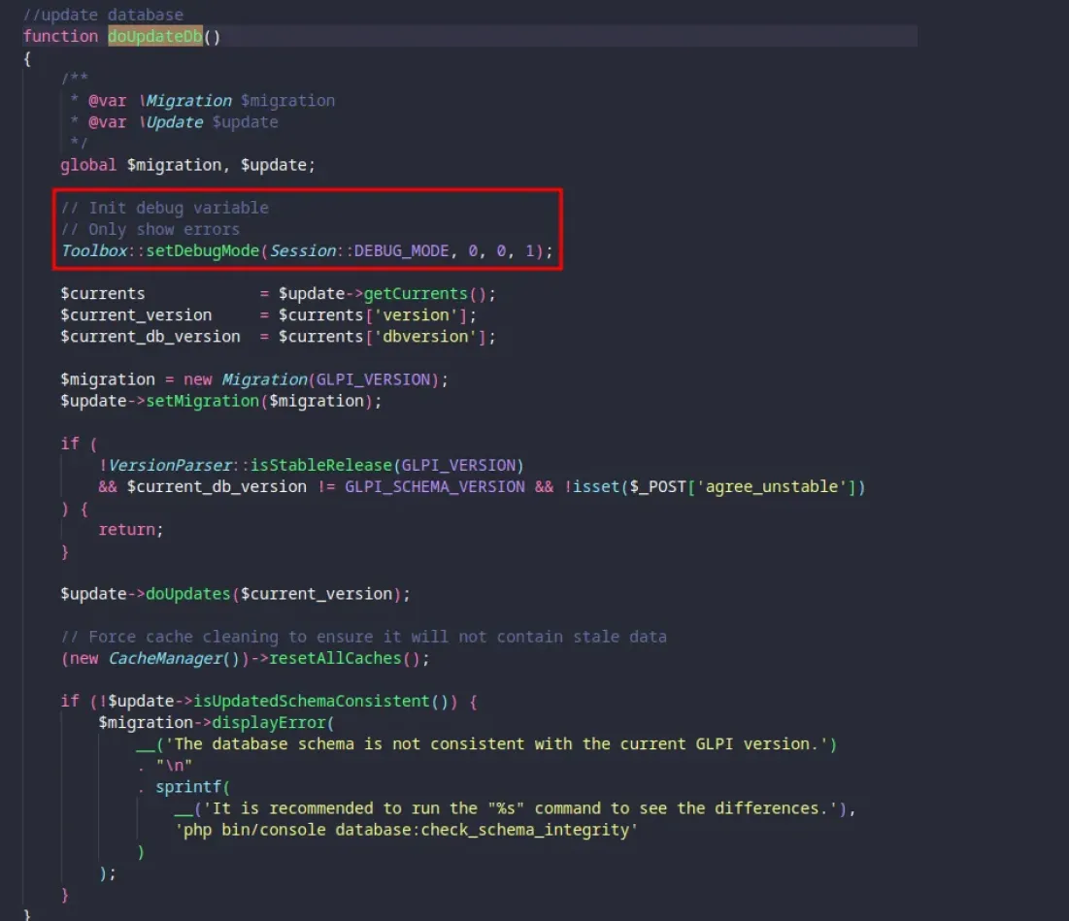Click the $current_version variable assignment
Screen dimensions: 1069x921
tap(268, 315)
